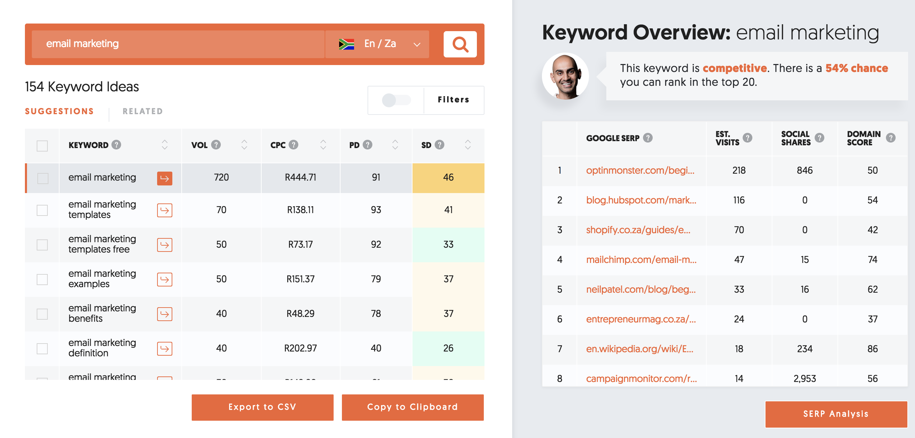Click SD column help icon
The height and width of the screenshot is (438, 915).
pyautogui.click(x=440, y=145)
